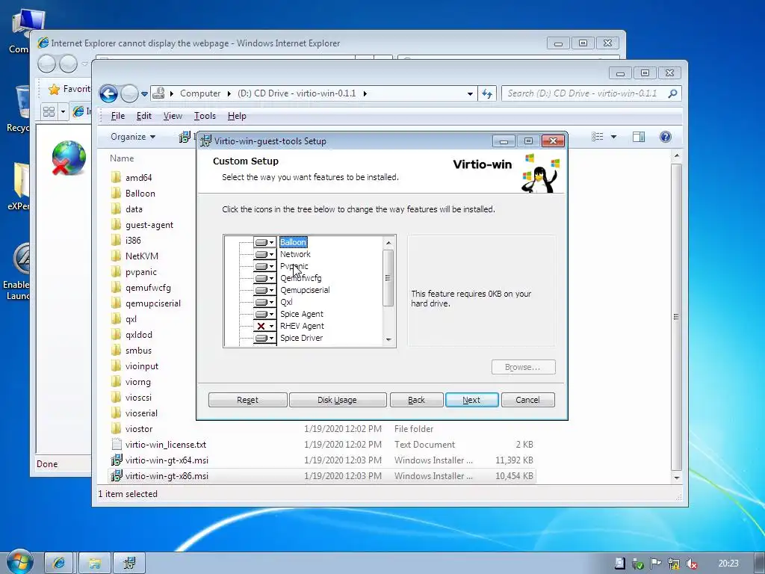Image resolution: width=765 pixels, height=574 pixels.
Task: Cancel the Virtio-win setup
Action: click(527, 400)
